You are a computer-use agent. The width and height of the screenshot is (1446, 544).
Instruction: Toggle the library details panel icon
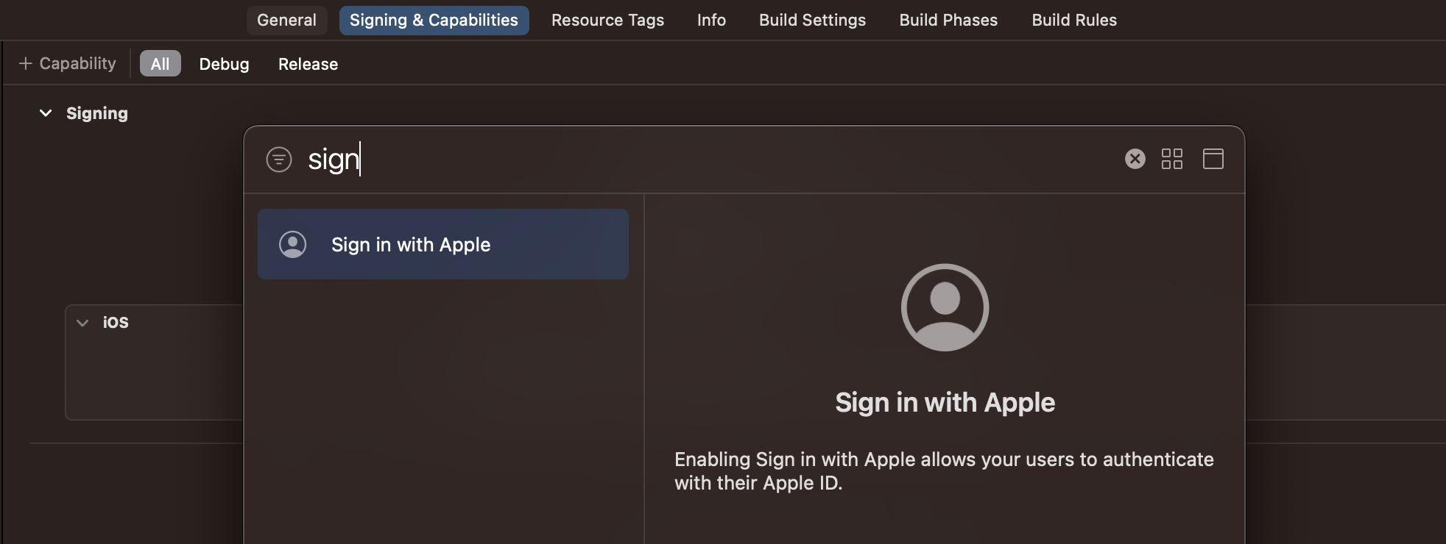1213,159
